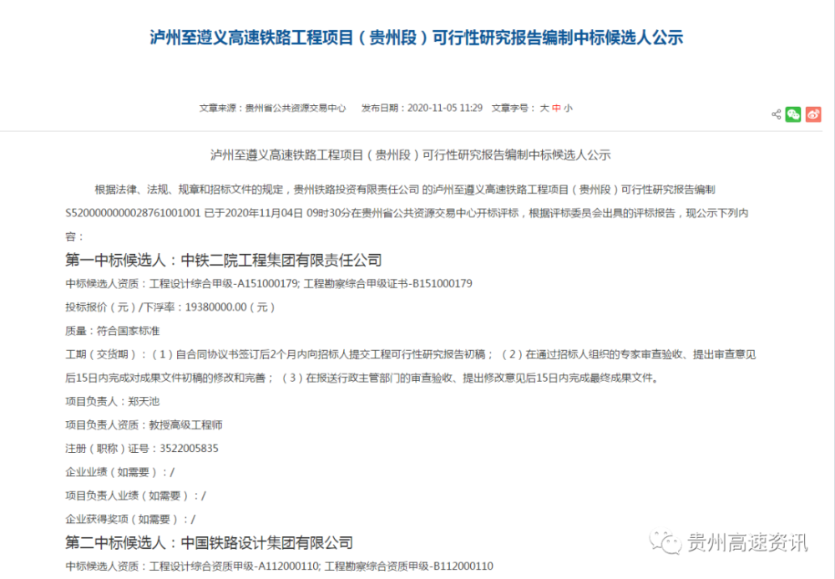The height and width of the screenshot is (579, 835).
Task: Click the line 企业获得奖项（如需要）：/
Action: tap(130, 519)
